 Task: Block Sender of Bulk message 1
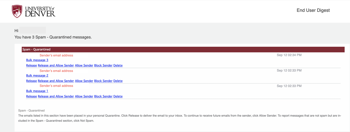(103, 96)
